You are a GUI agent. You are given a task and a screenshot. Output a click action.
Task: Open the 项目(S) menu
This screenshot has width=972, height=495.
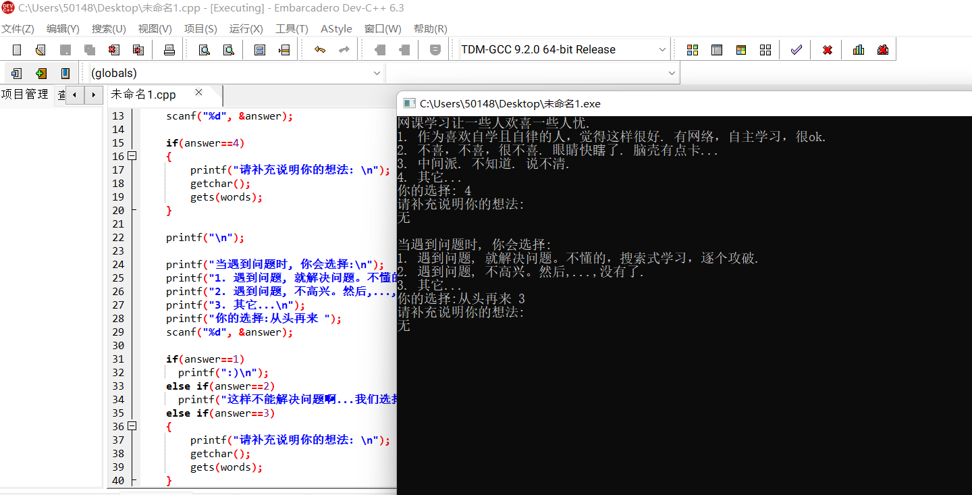(200, 29)
